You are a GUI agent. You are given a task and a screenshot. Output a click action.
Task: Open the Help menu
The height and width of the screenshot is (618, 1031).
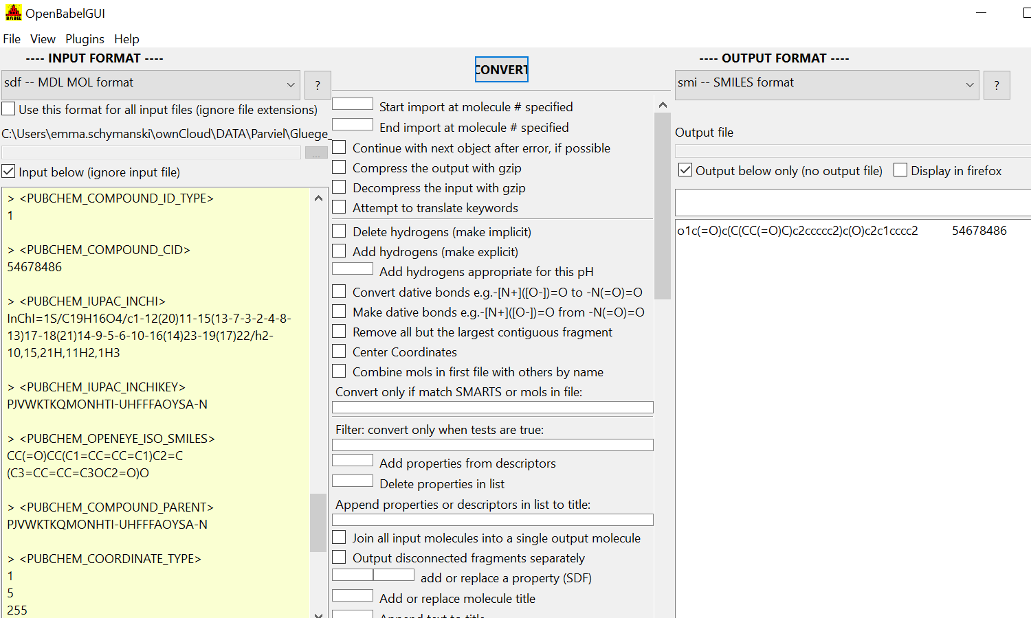click(x=126, y=39)
